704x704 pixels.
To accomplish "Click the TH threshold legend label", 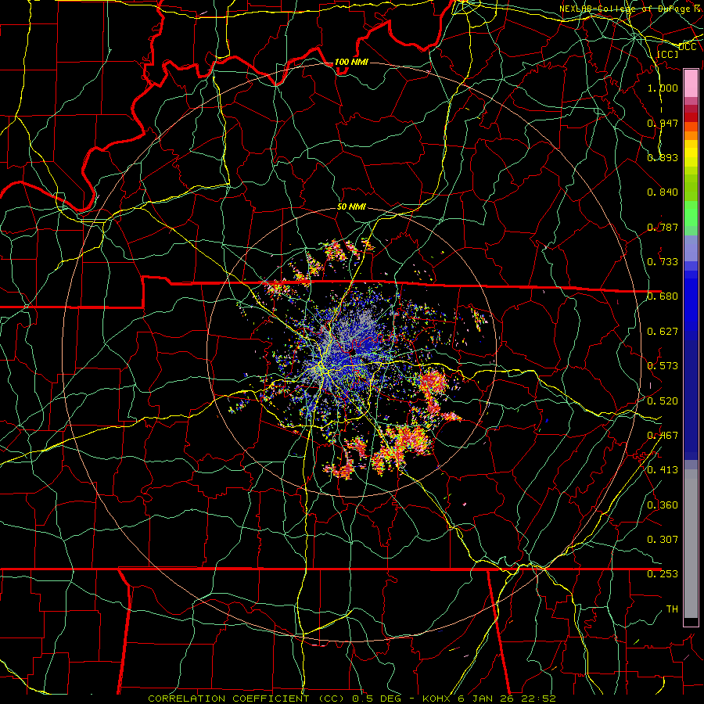I will tap(672, 609).
